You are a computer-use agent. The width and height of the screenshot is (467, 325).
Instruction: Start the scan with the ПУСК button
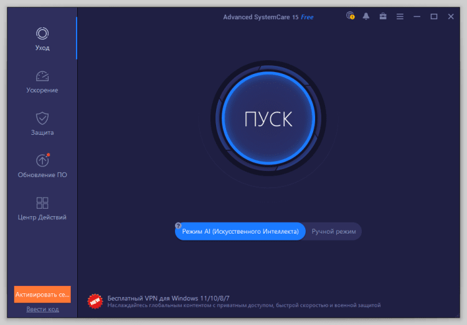click(268, 118)
